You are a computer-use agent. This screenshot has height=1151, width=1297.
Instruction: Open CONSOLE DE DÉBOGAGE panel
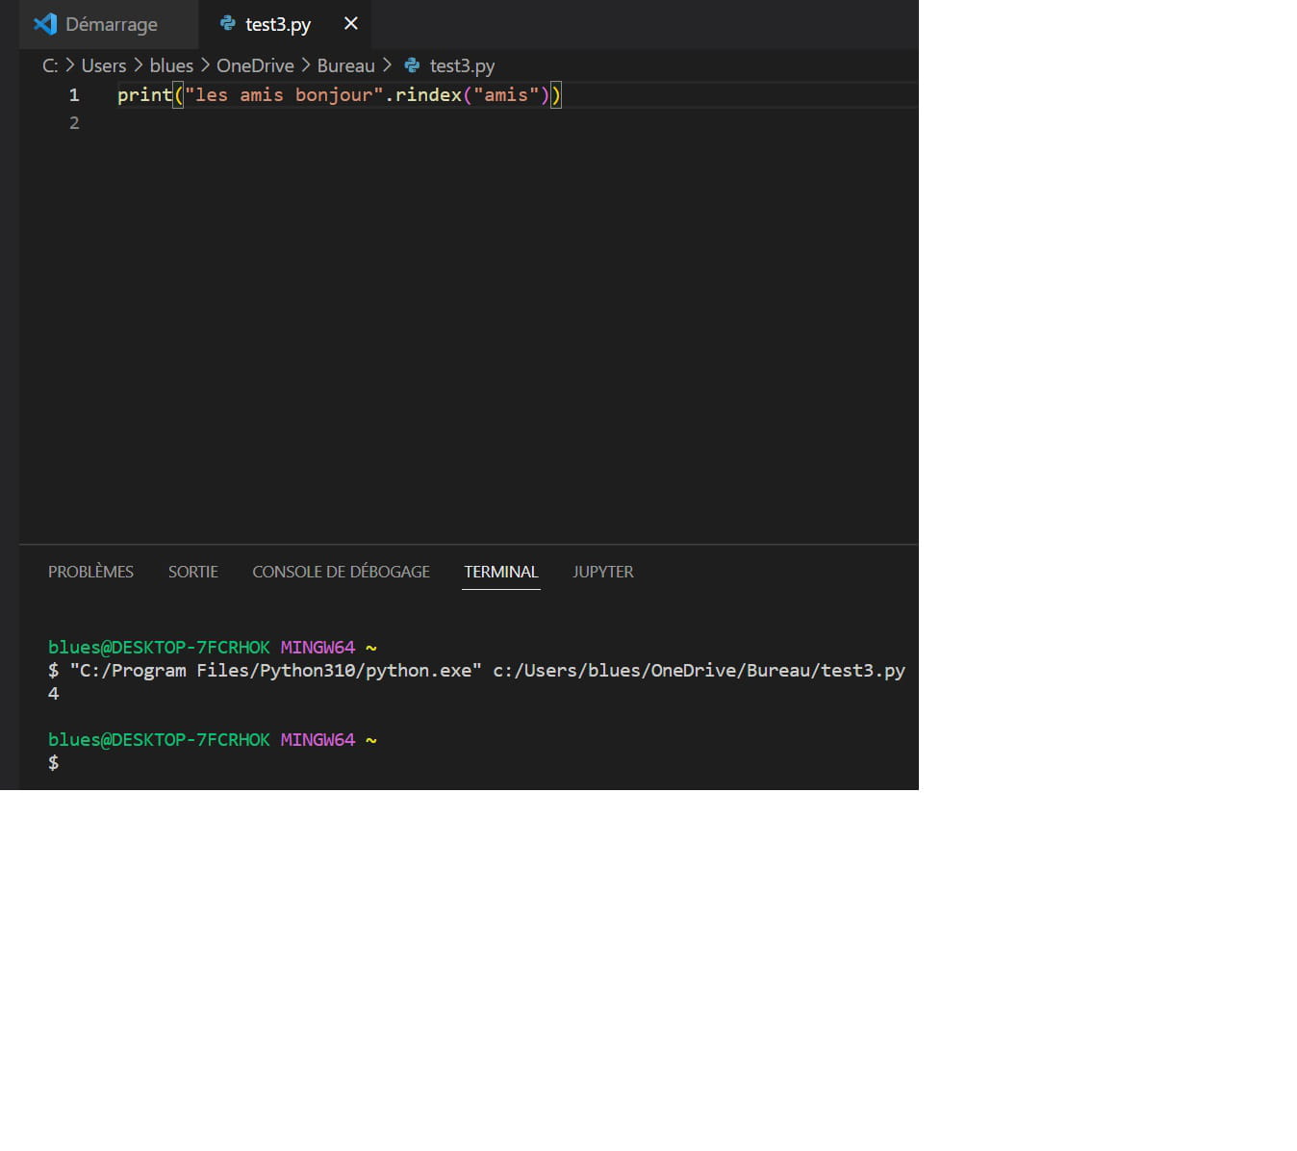click(341, 572)
